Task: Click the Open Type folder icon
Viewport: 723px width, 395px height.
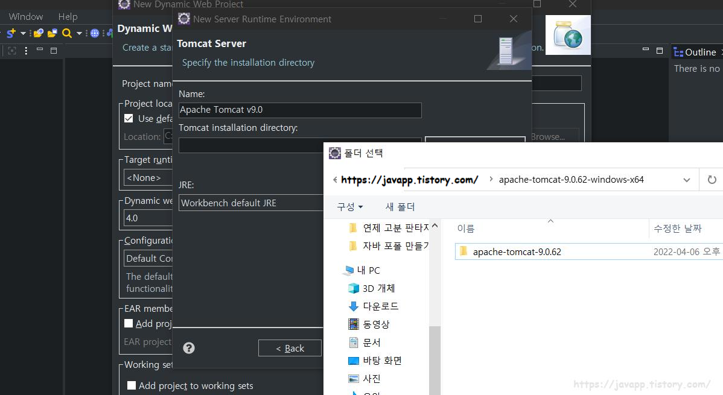Action: pyautogui.click(x=39, y=33)
